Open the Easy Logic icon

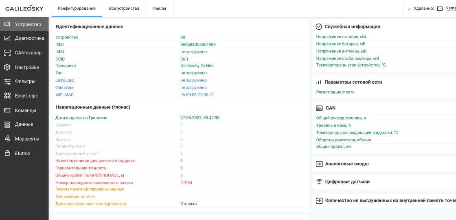(7, 96)
